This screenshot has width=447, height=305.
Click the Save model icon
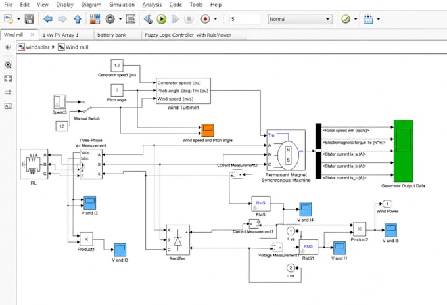[29, 19]
